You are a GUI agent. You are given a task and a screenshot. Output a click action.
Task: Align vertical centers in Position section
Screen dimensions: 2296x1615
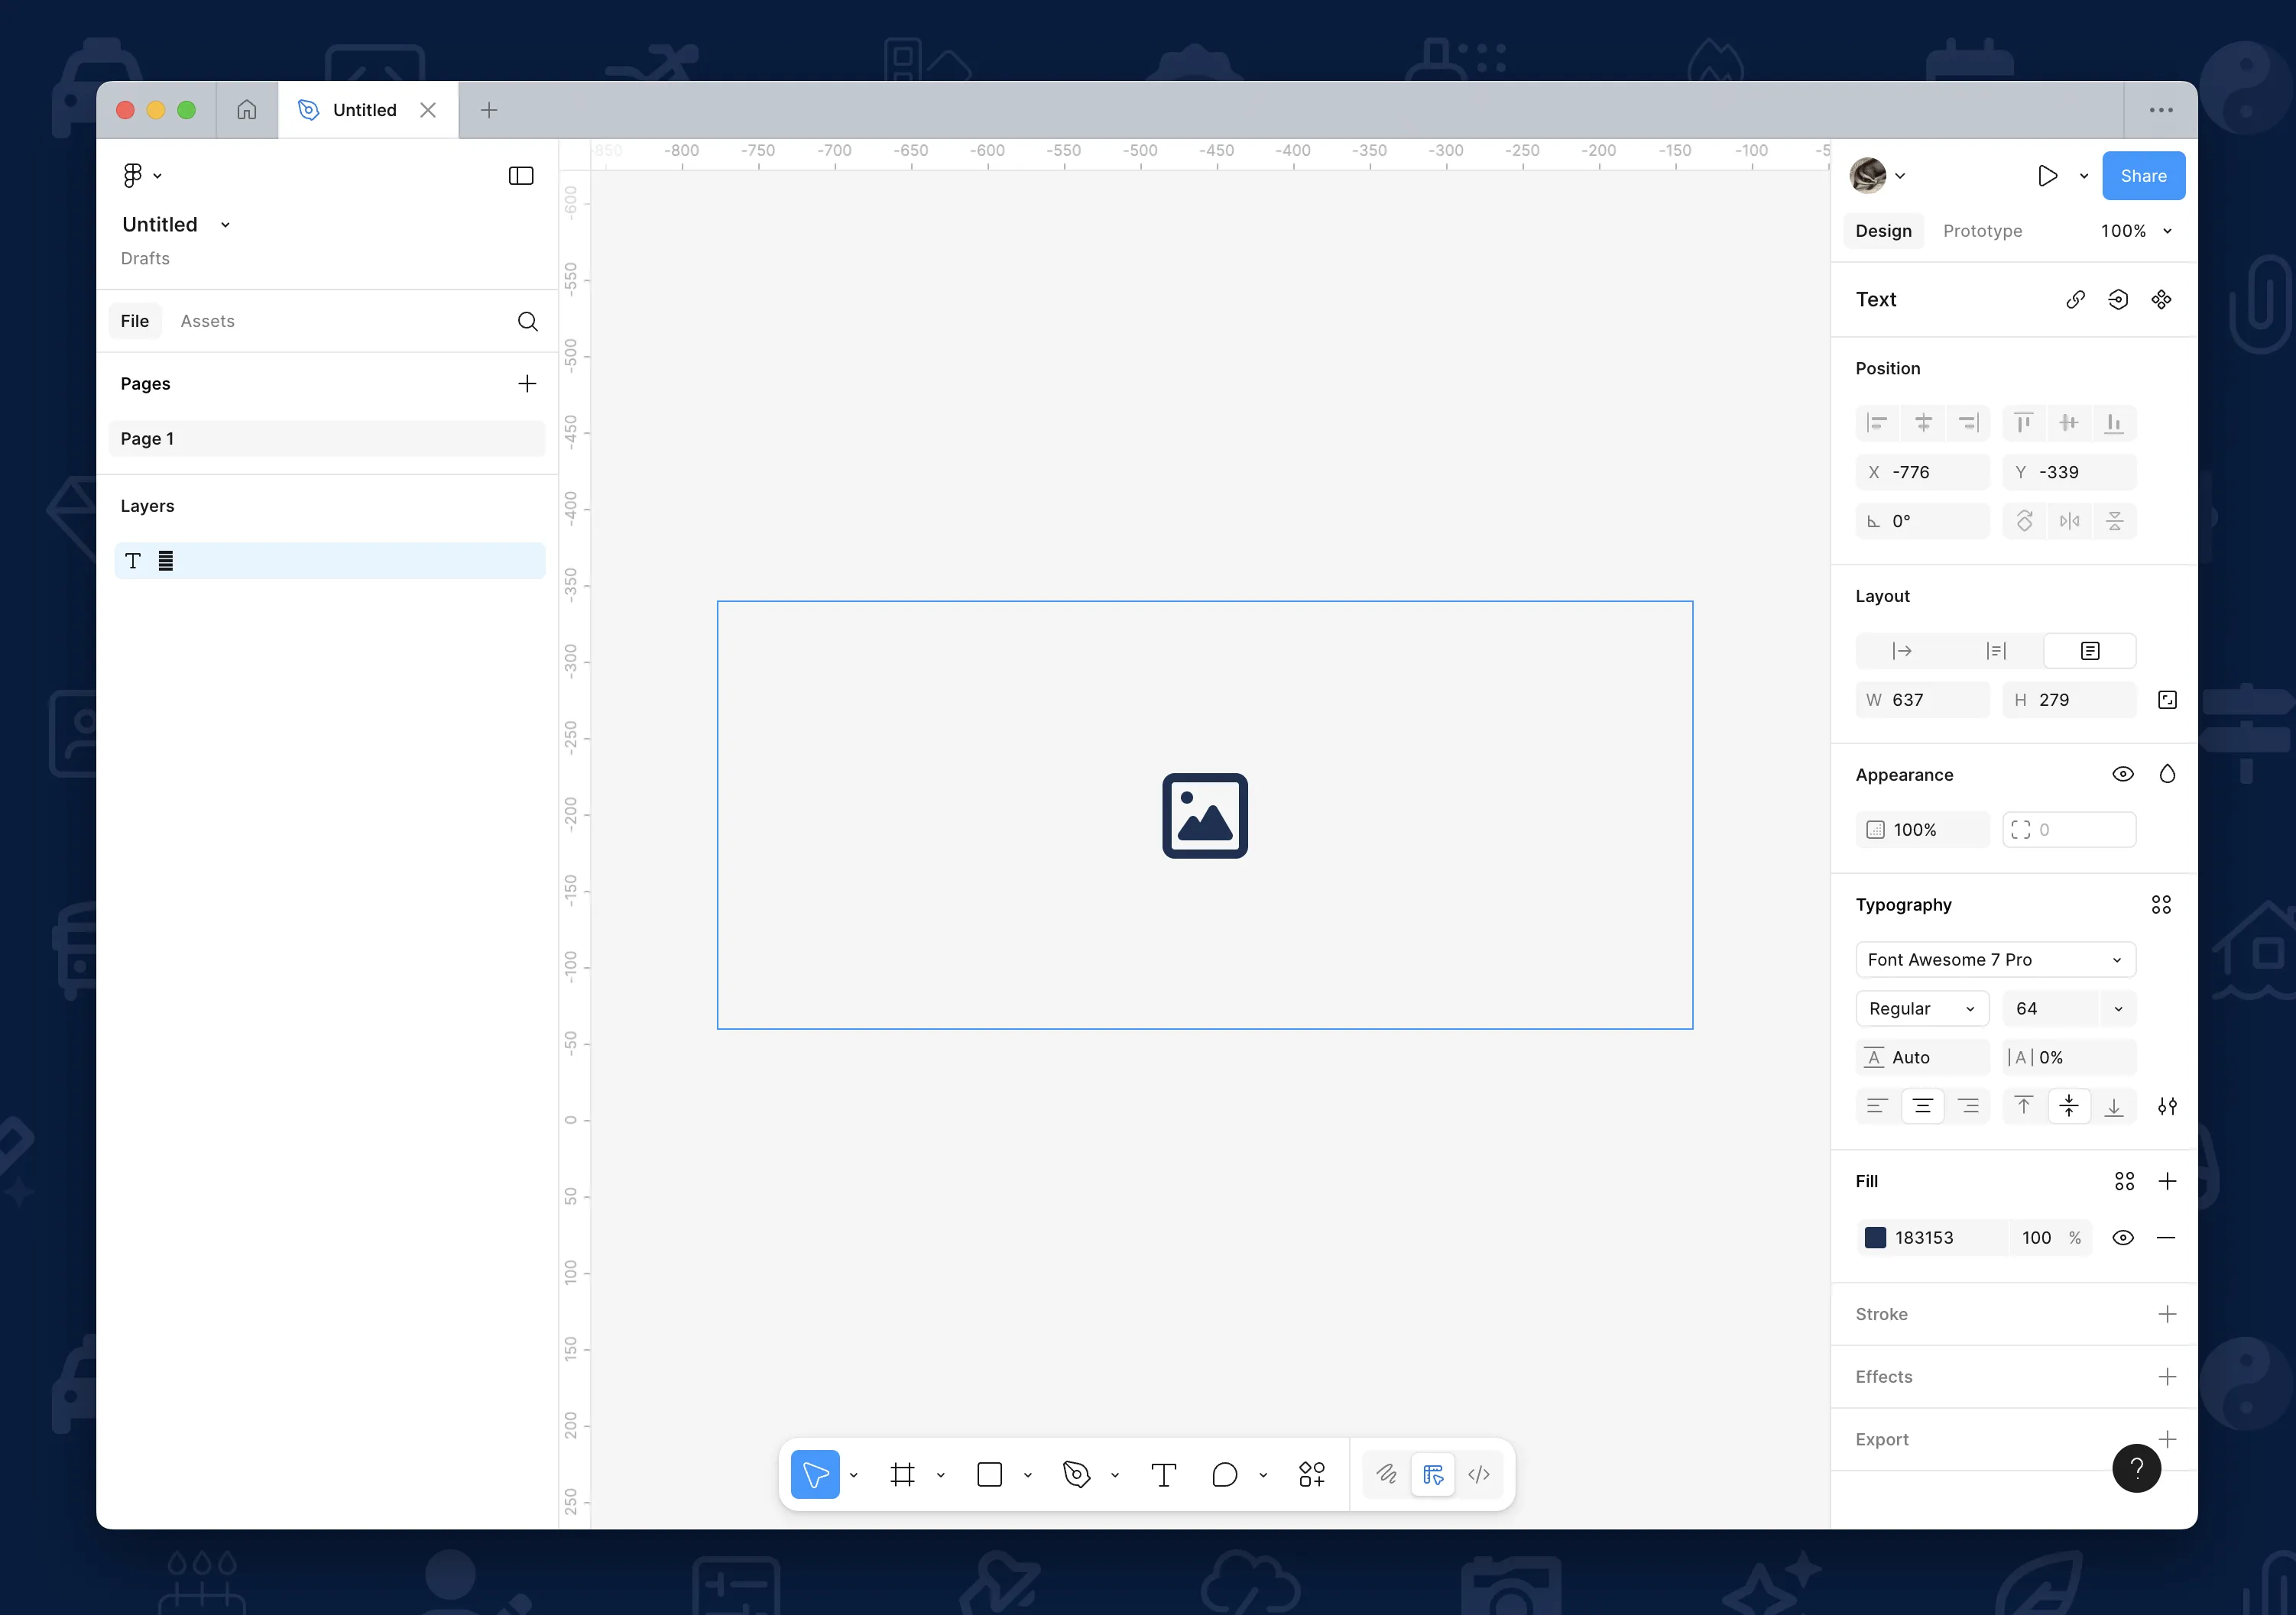(x=2069, y=422)
